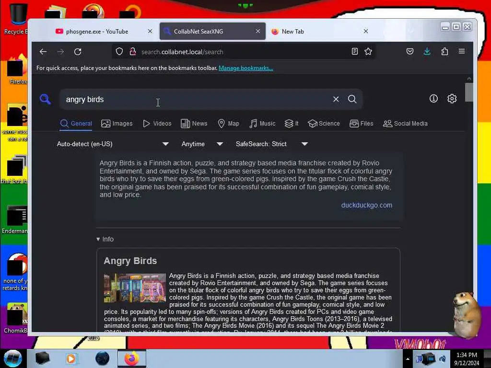
Task: Open SearXNG preferences gear icon
Action: (452, 99)
